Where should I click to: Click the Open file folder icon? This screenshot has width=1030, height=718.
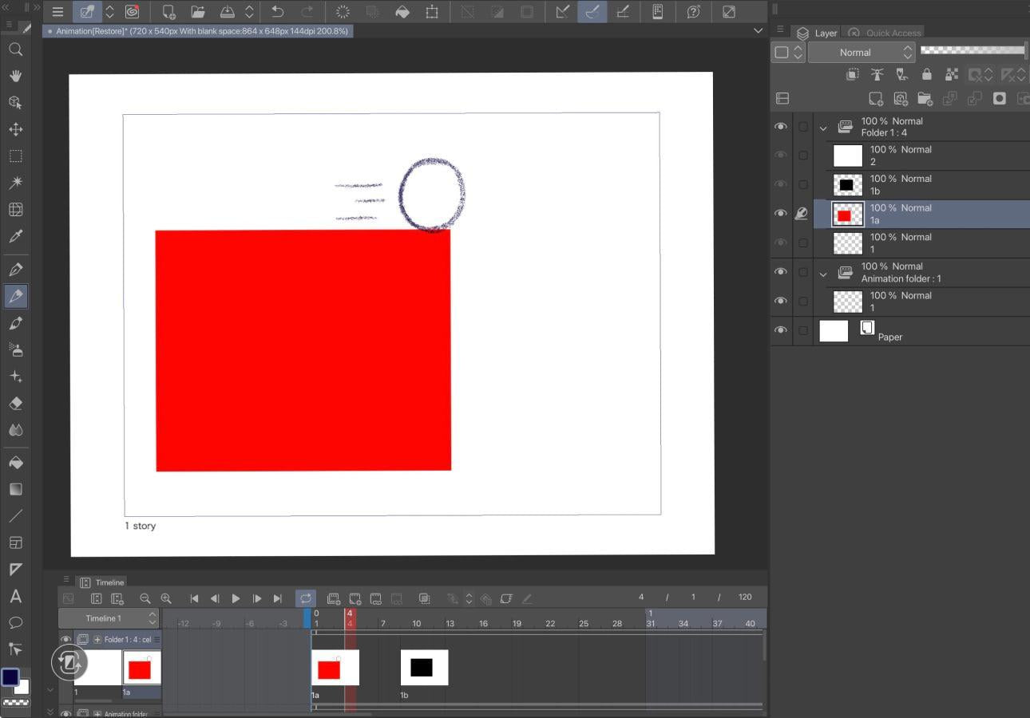coord(198,12)
